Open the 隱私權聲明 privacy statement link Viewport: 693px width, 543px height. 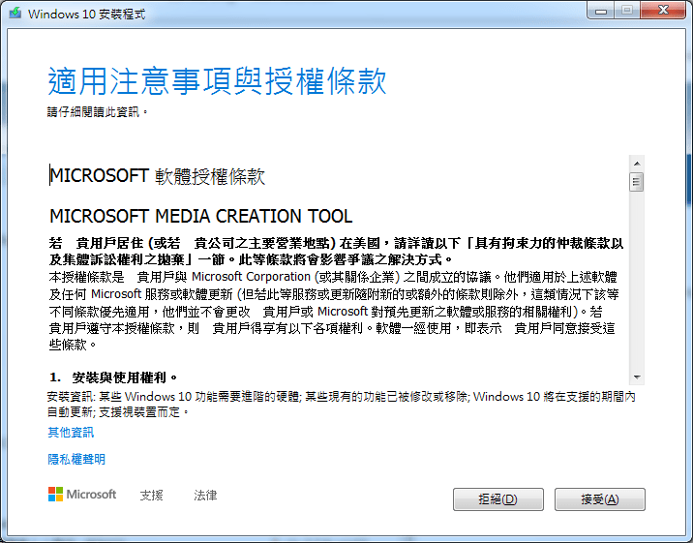tap(76, 459)
